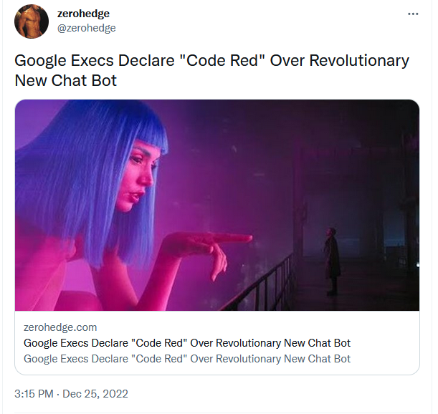Open the three-dot more options menu
The image size is (438, 414).
coord(413,14)
